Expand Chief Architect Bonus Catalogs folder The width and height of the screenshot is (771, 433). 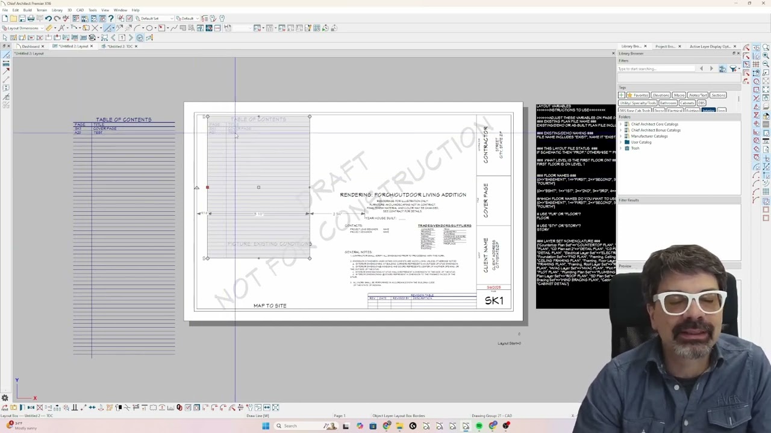[621, 131]
